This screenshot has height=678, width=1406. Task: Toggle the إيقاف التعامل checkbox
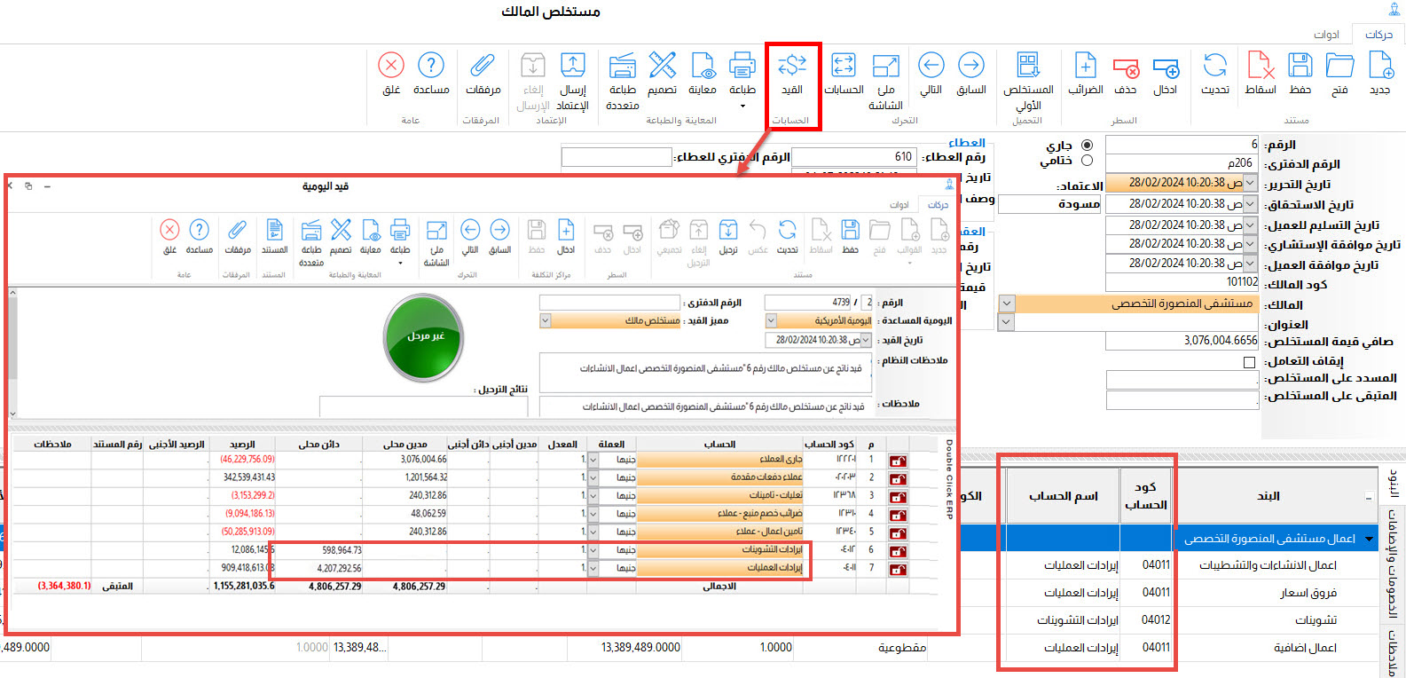(1249, 362)
